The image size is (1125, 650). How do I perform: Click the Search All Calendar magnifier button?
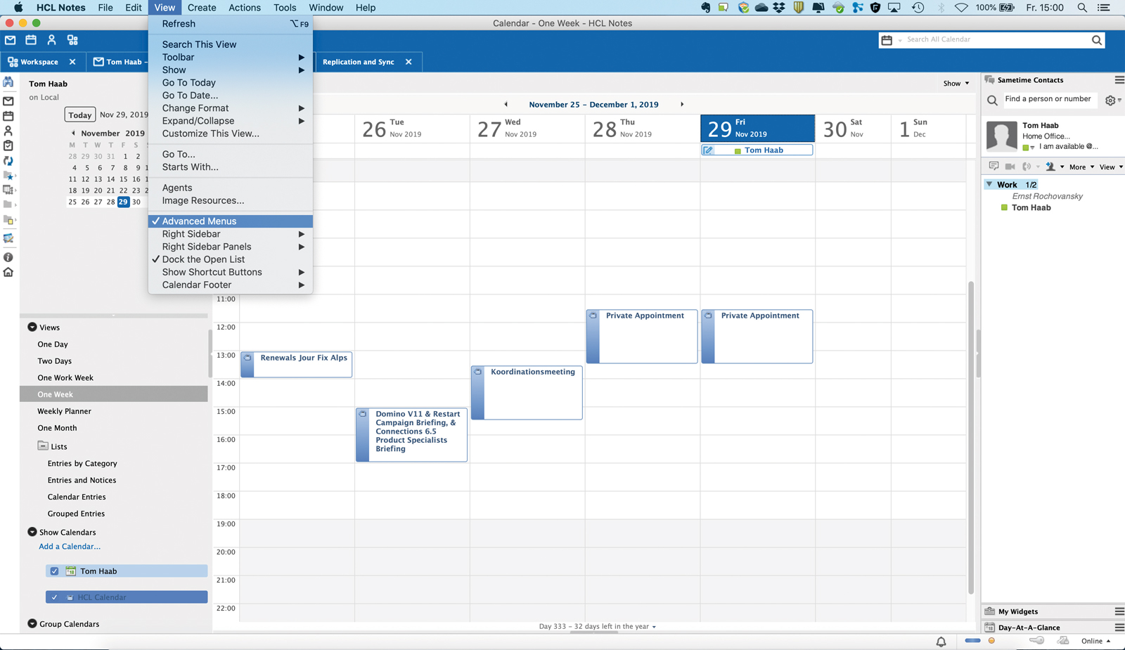click(1097, 40)
